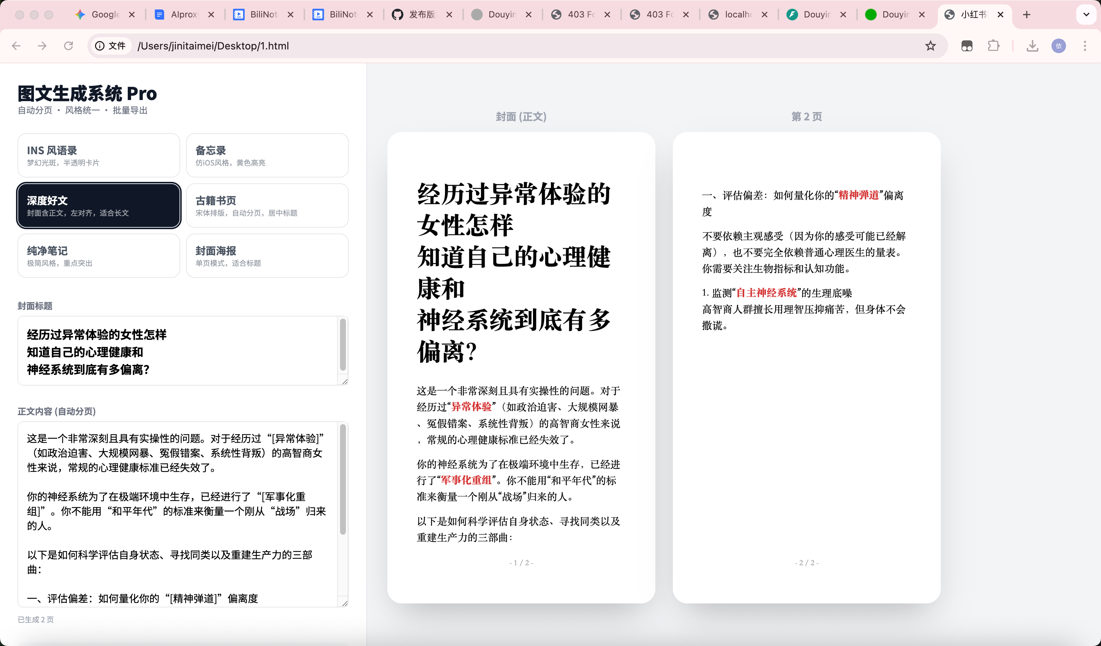Bookmark this page with star icon
Viewport: 1101px width, 646px height.
pyautogui.click(x=930, y=46)
